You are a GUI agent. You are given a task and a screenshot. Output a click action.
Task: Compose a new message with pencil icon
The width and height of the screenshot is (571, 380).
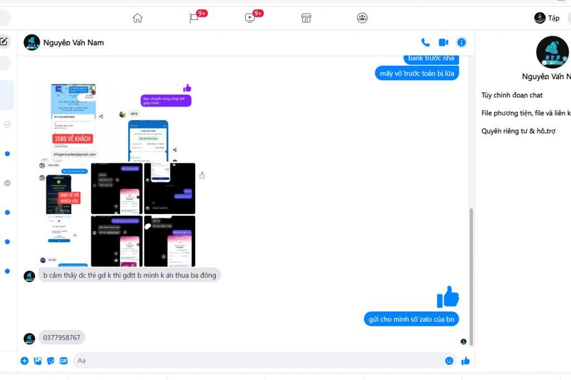(3, 41)
